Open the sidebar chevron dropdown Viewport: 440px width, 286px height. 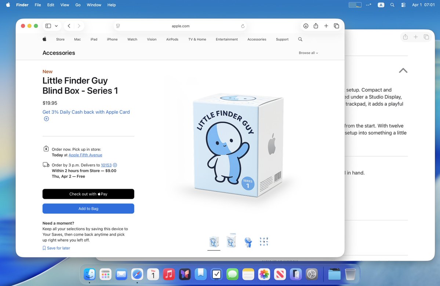56,26
